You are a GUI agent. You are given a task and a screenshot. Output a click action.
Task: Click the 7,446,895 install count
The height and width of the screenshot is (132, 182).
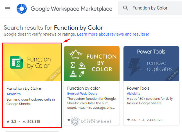[155, 120]
